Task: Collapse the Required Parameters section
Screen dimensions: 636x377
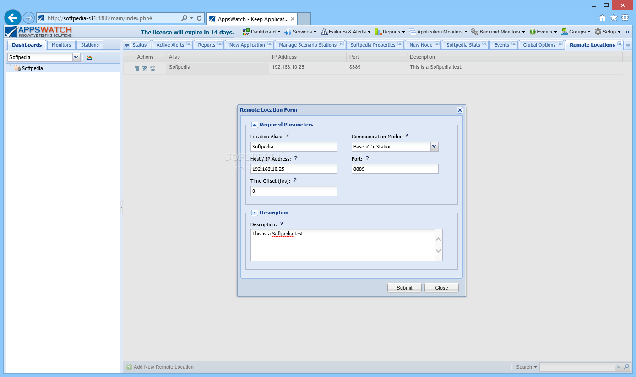Action: coord(255,125)
